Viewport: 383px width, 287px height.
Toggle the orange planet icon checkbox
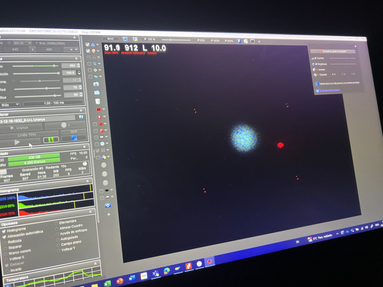pos(88,51)
